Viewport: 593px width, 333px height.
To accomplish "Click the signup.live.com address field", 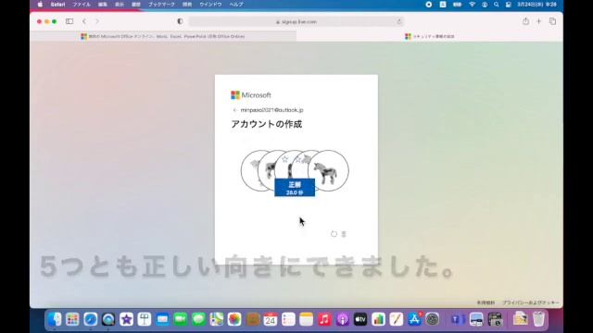I will click(296, 22).
